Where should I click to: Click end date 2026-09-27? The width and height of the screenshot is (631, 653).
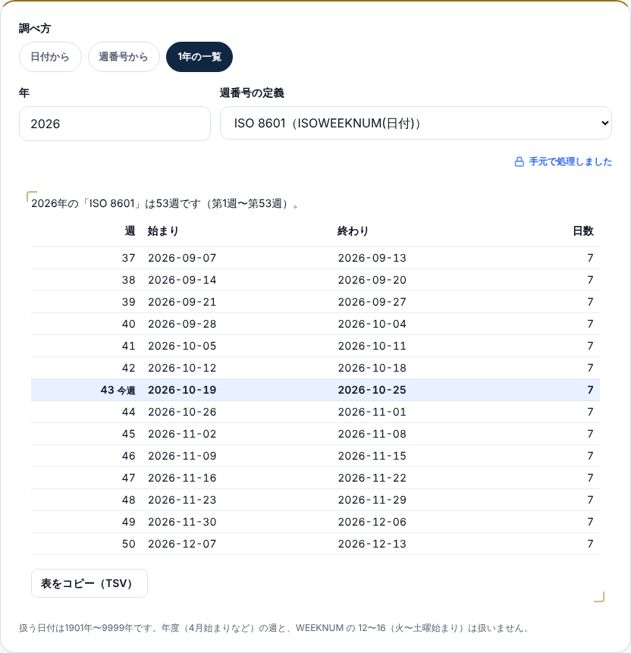click(x=372, y=302)
